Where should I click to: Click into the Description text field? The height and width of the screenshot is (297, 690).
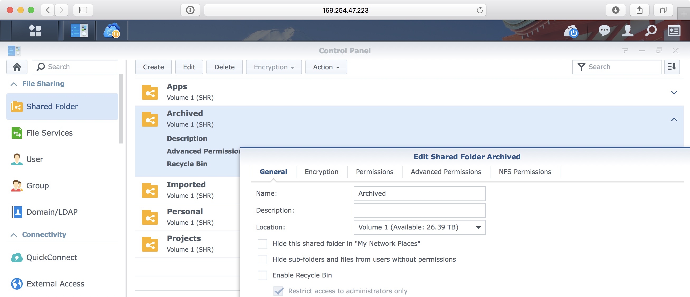point(419,210)
